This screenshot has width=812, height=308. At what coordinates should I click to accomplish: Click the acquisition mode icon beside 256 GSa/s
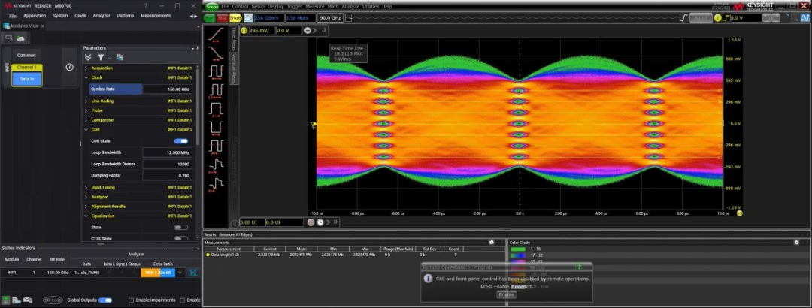point(248,17)
